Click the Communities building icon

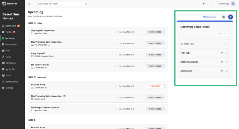pos(3,44)
